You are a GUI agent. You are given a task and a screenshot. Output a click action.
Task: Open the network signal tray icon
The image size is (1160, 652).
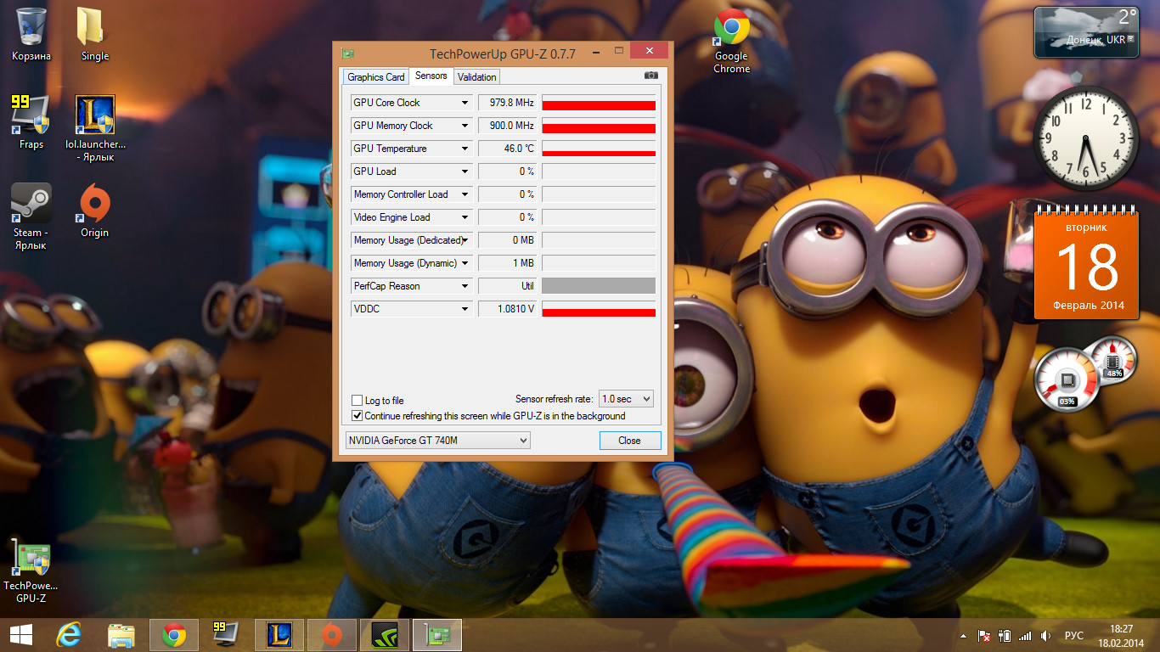(x=1025, y=636)
